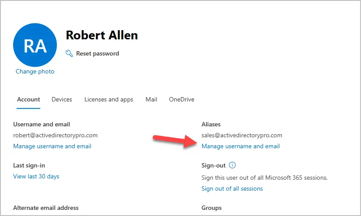
Task: Open the Mail tab
Action: click(151, 99)
